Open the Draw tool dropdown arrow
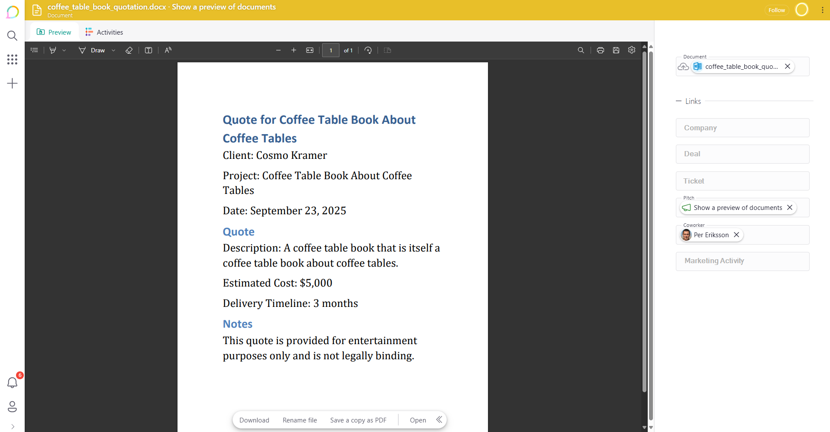Image resolution: width=830 pixels, height=432 pixels. [x=113, y=50]
